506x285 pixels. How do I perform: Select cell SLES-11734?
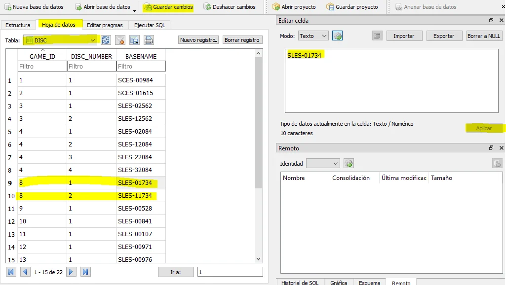point(141,196)
